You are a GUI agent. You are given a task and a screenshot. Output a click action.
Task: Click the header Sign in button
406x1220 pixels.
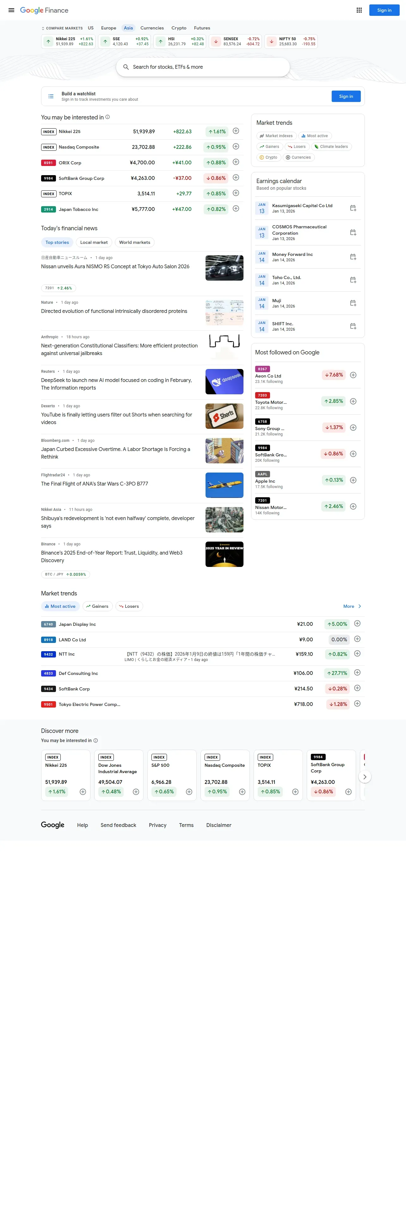(x=384, y=10)
